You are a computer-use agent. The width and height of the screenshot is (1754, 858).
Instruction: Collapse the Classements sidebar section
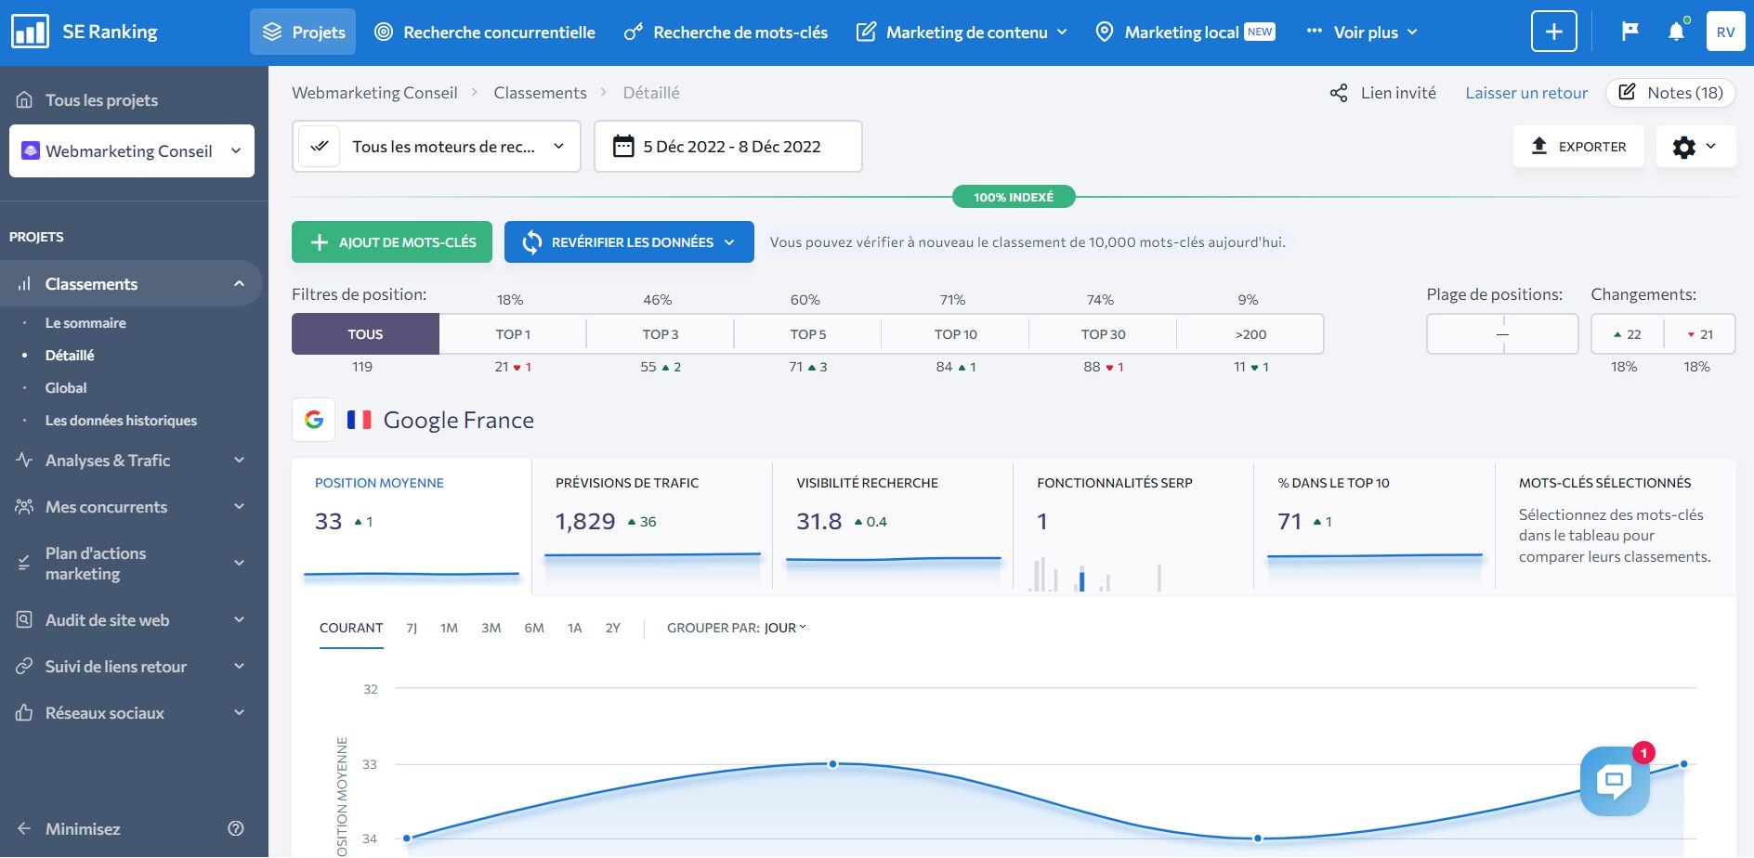pos(239,283)
